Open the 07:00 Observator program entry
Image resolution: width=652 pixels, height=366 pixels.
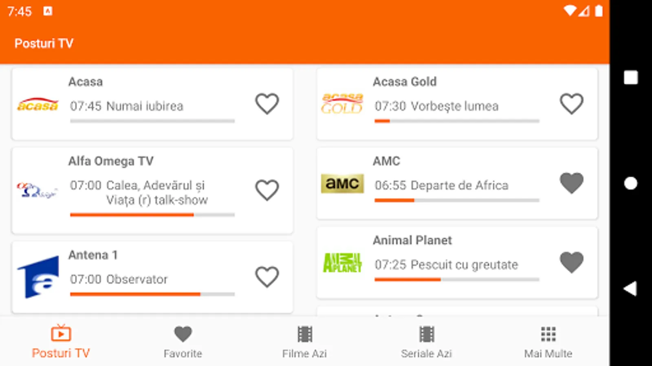[x=119, y=279]
